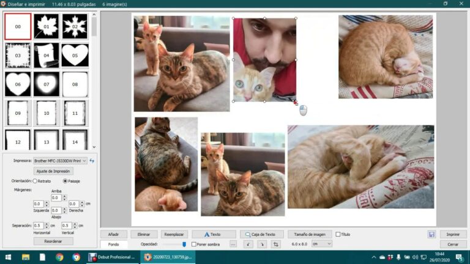Open the Impresora printer dropdown
The width and height of the screenshot is (470, 264).
point(60,161)
